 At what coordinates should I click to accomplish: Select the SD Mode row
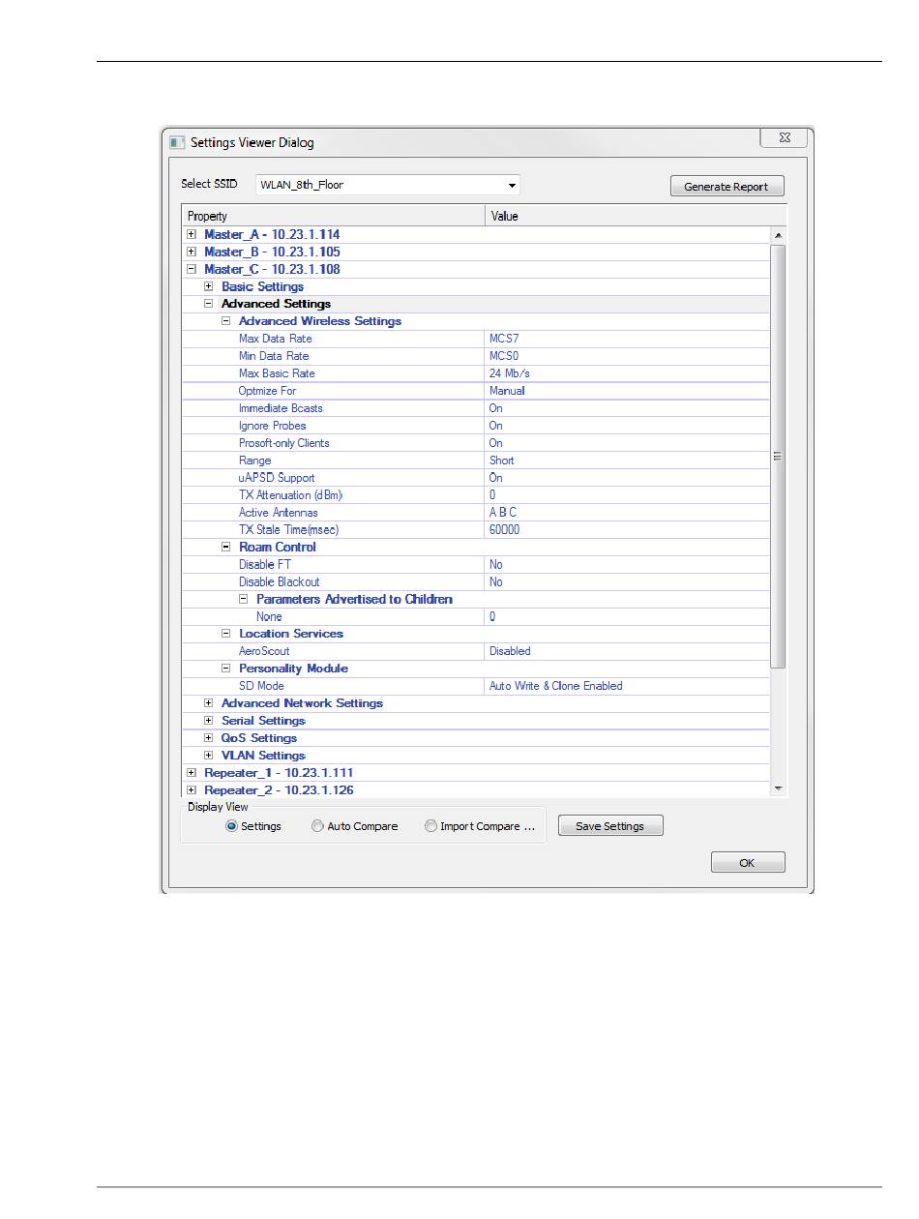(476, 686)
